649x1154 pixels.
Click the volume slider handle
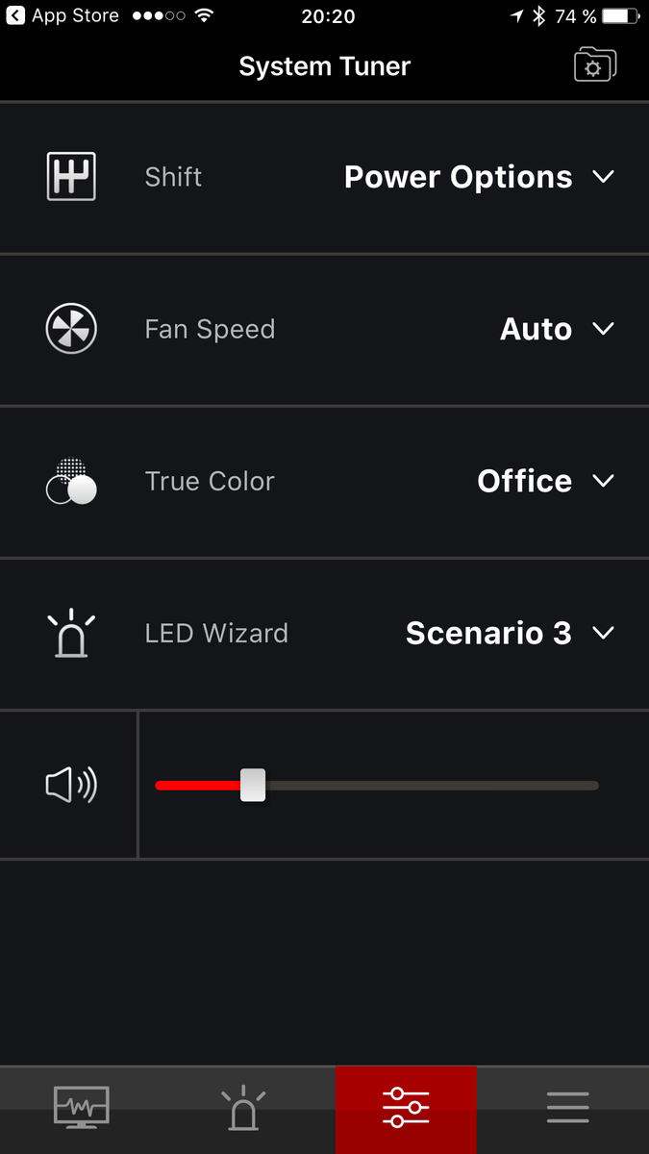pos(253,785)
